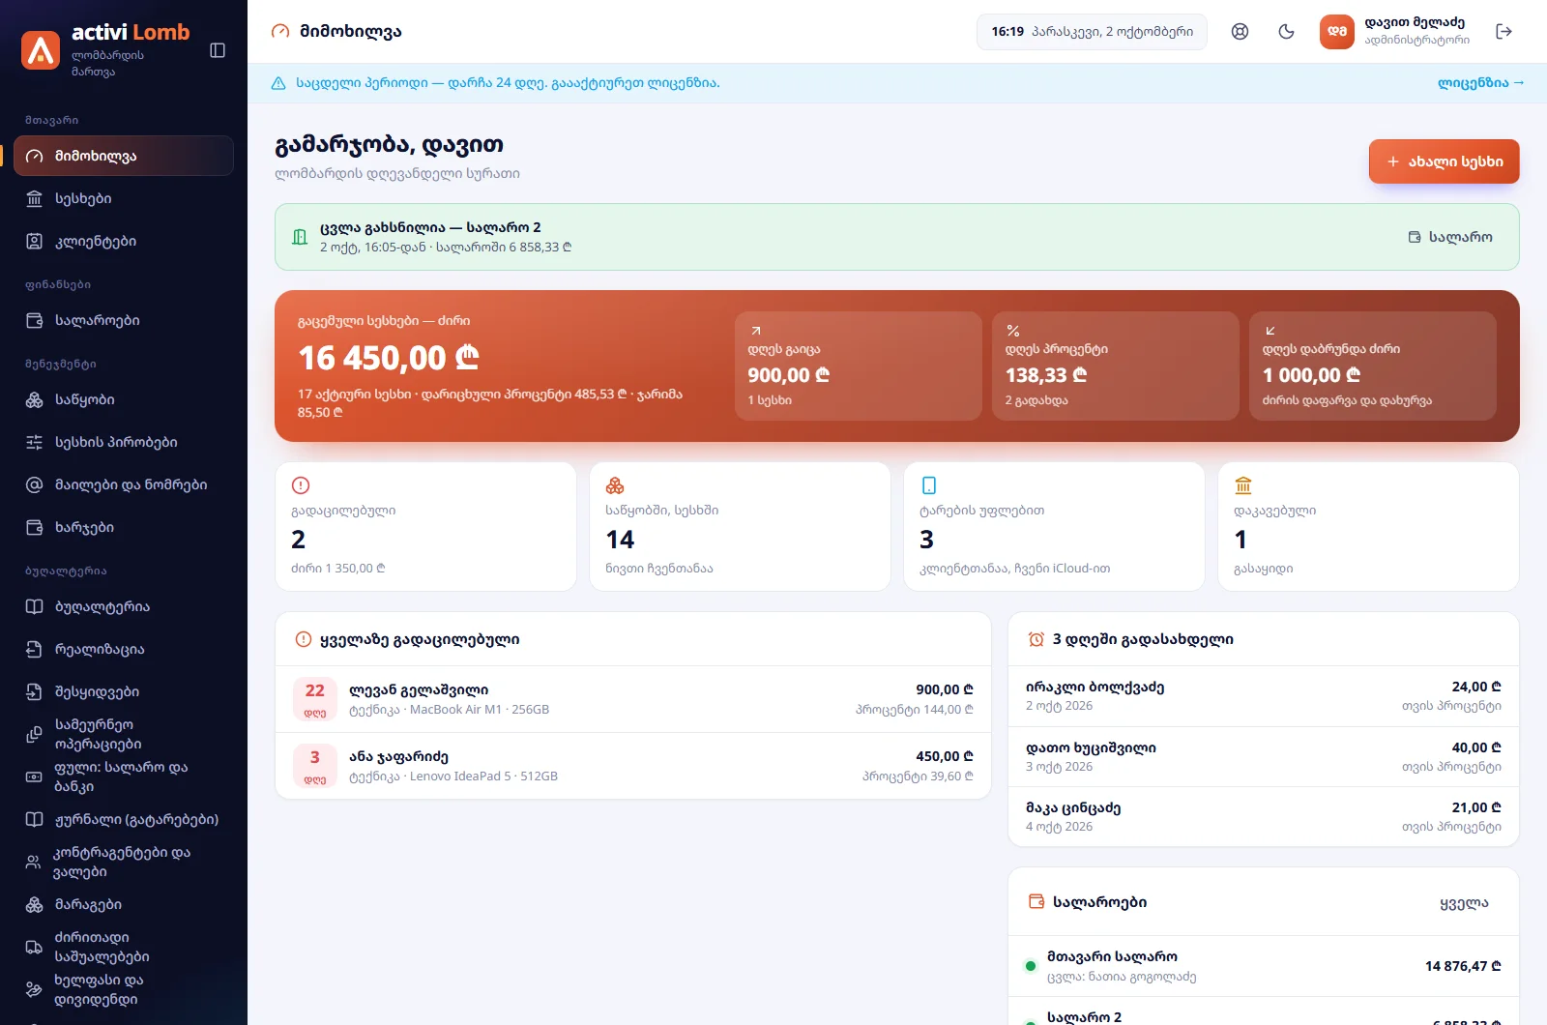The height and width of the screenshot is (1025, 1547).
Task: Open ყველა link in the სალაროები card
Action: (1464, 902)
